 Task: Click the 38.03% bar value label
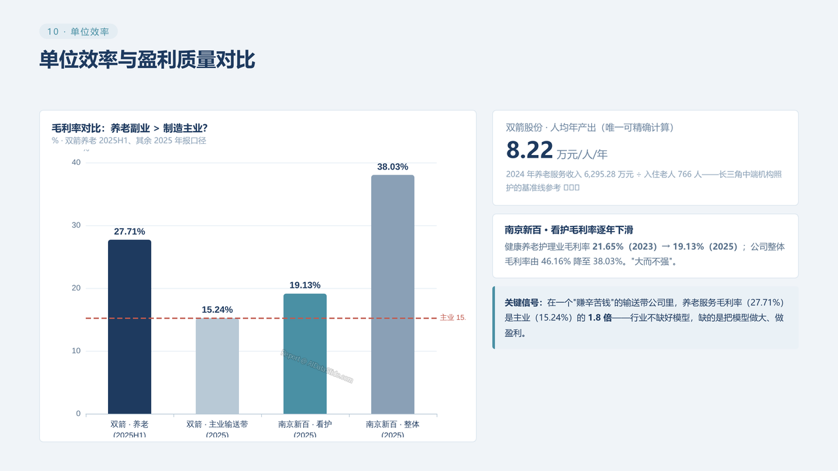click(393, 167)
